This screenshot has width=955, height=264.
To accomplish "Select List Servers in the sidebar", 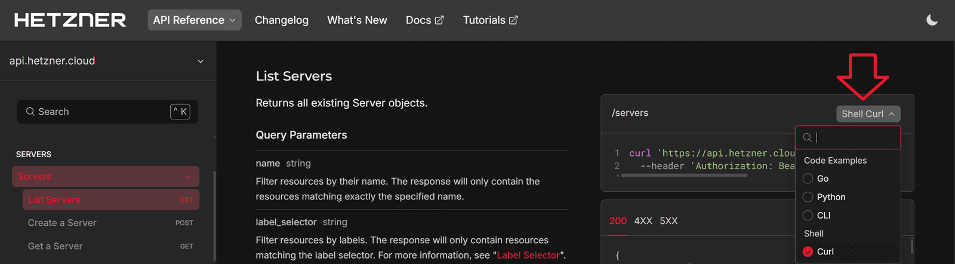I will (111, 199).
